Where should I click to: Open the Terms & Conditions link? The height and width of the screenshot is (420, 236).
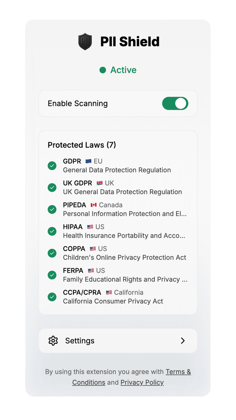pos(131,377)
